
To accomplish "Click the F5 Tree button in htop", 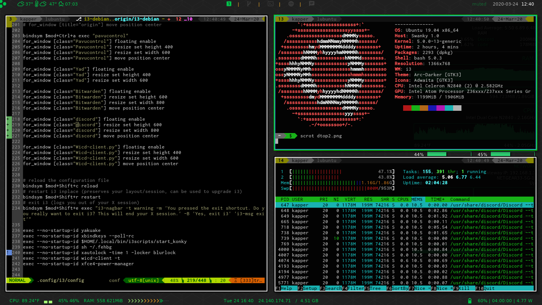I will [375, 288].
